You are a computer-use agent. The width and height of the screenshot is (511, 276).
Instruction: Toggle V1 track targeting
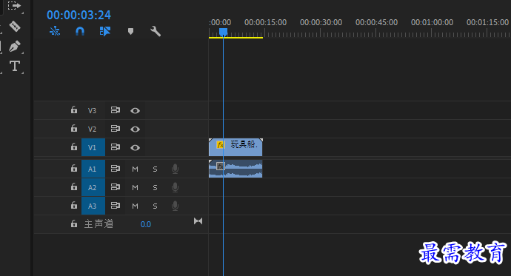[93, 147]
